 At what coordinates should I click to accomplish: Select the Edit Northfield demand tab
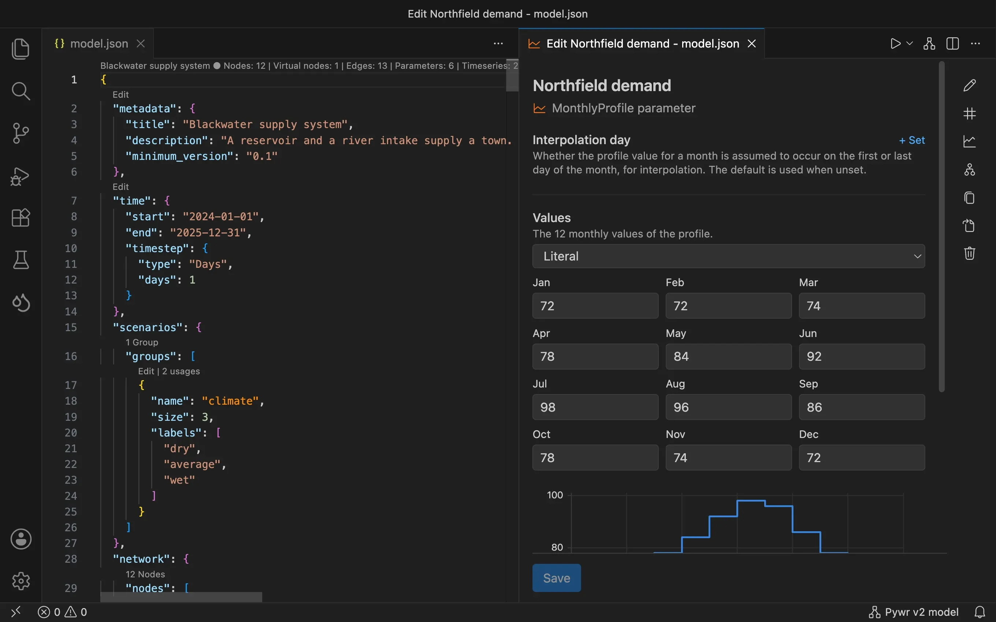point(642,44)
